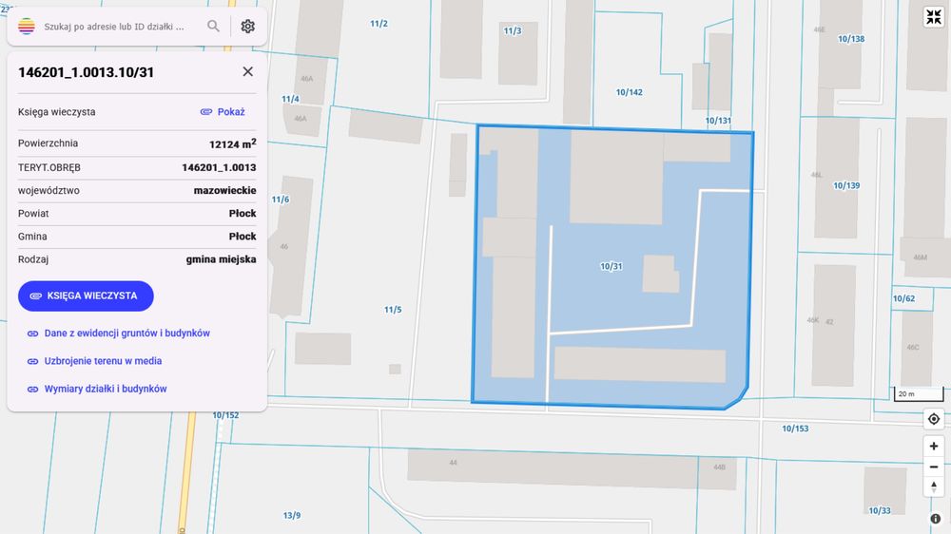The width and height of the screenshot is (951, 534).
Task: Click parcel label 10/33
Action: (x=880, y=510)
